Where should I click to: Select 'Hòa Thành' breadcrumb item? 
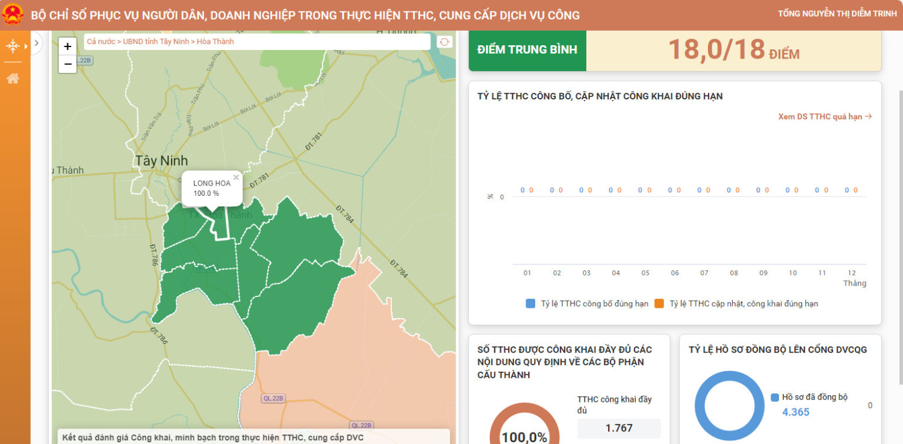[x=215, y=42]
